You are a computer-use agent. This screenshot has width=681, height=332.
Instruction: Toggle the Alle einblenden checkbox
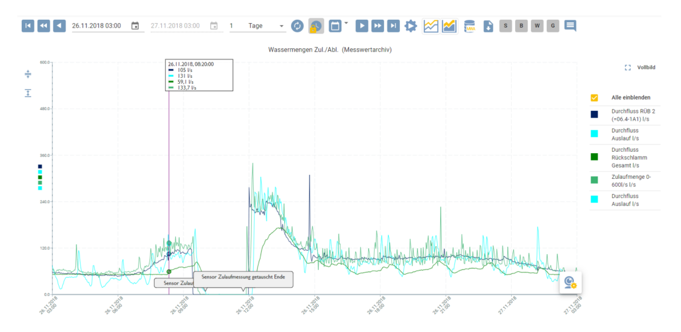594,98
